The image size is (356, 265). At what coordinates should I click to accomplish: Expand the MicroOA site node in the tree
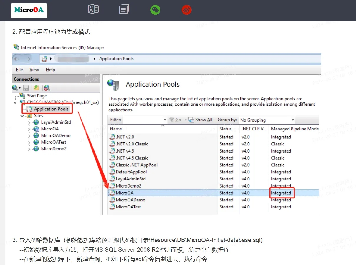coord(29,129)
